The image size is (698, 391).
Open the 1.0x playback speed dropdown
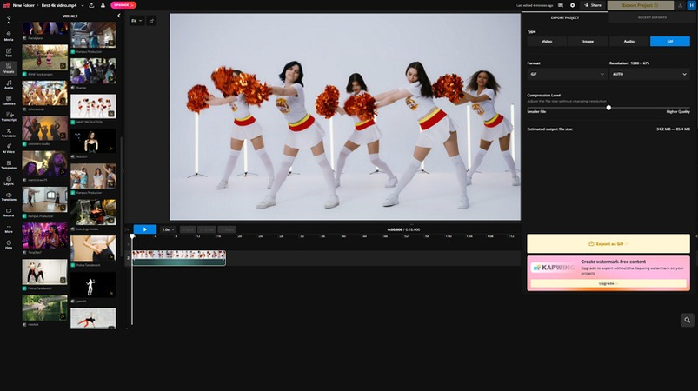168,229
